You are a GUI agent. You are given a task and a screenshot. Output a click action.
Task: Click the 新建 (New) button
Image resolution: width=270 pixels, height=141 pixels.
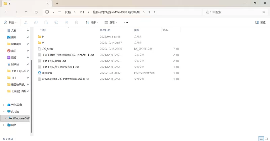coord(10,22)
